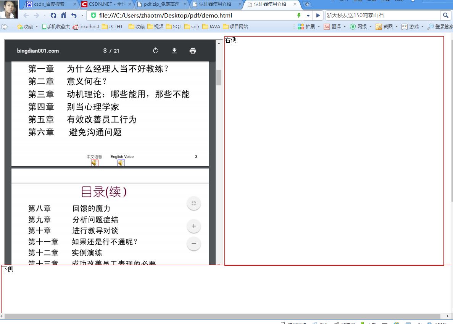Expand the 收藏 star dropdown arrow
Viewport: 453px width, 324px height.
pos(37,27)
